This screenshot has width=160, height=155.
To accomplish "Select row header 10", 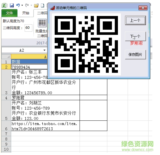I will tap(6, 149).
